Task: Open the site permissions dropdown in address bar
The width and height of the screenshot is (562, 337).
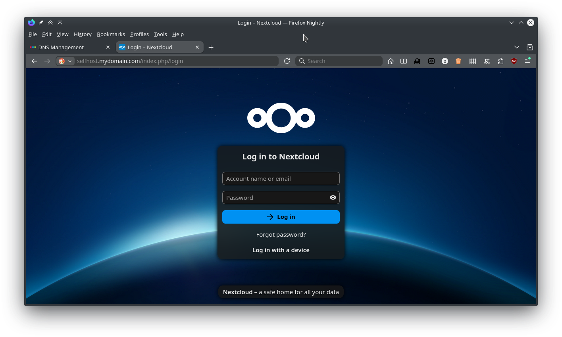Action: (65, 61)
